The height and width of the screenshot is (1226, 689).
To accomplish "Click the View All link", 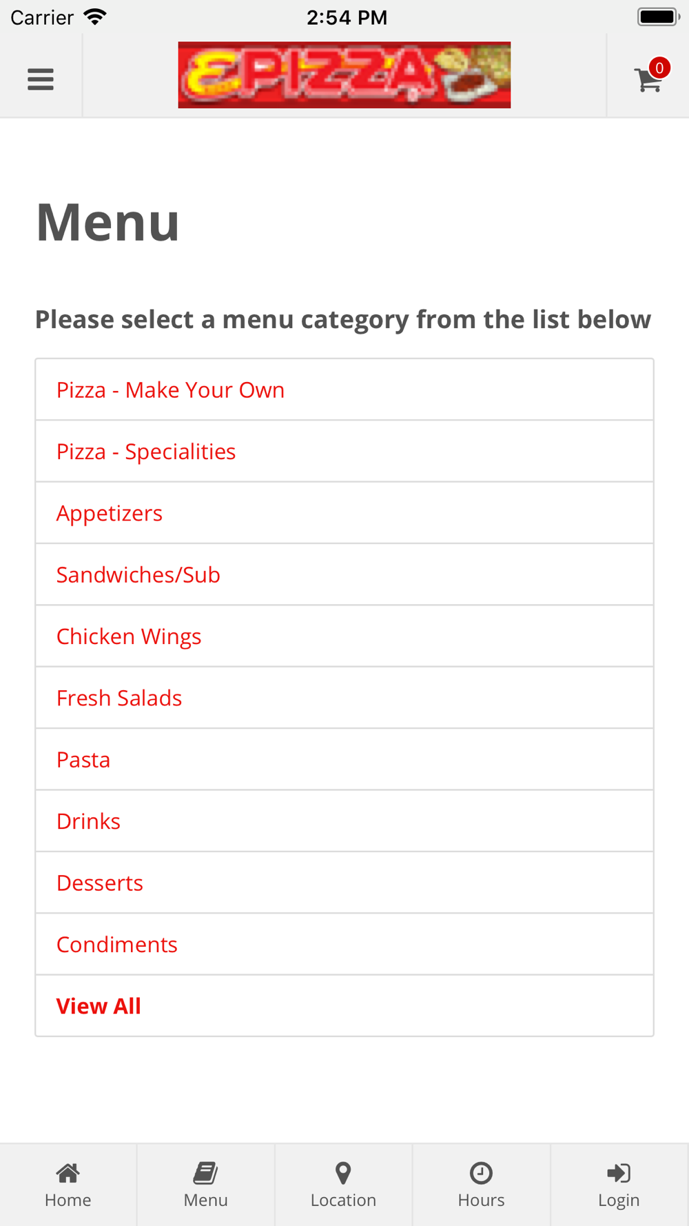I will coord(99,1006).
